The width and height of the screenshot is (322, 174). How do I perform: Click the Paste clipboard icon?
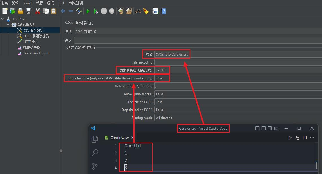tap(54, 11)
